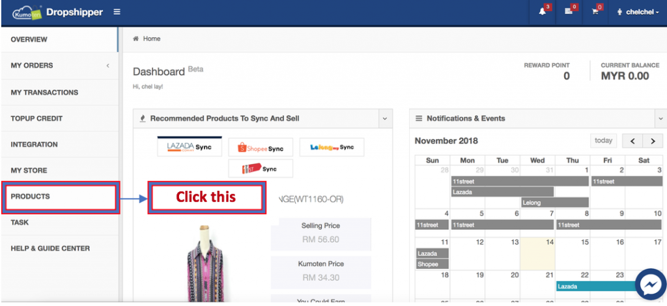Open Topup Credit page
Screen dimensions: 667x306
pyautogui.click(x=59, y=118)
